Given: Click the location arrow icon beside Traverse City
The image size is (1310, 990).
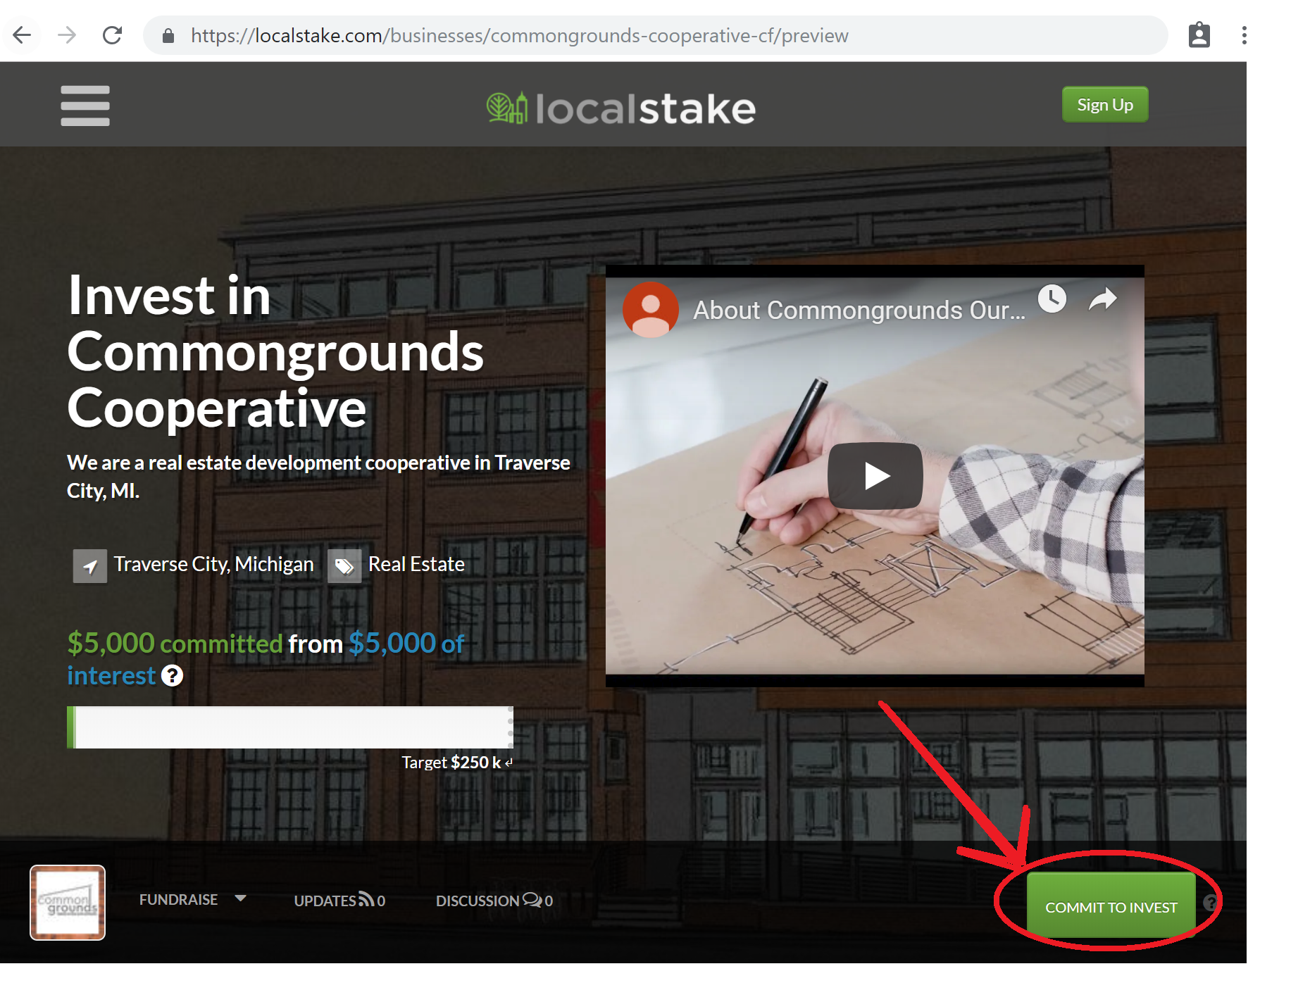Looking at the screenshot, I should click(x=90, y=566).
